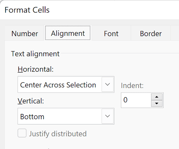Click the Indent: label

132,86
